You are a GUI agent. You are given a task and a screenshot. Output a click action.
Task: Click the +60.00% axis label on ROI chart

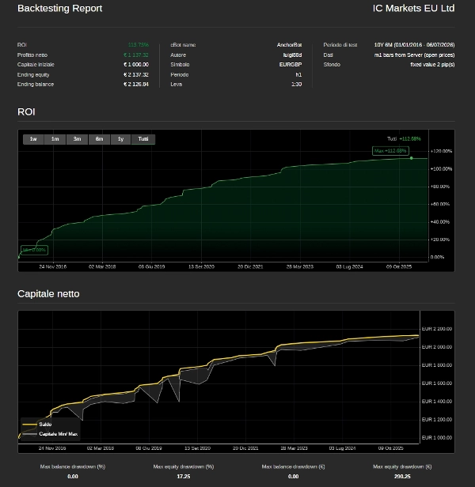(x=440, y=204)
